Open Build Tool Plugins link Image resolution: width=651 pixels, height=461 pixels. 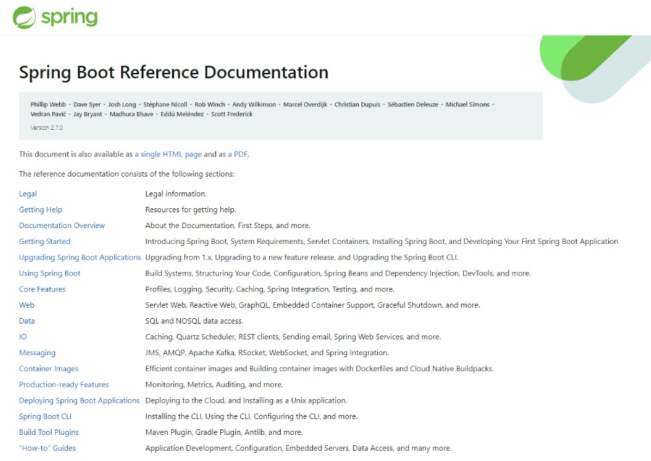pyautogui.click(x=49, y=432)
